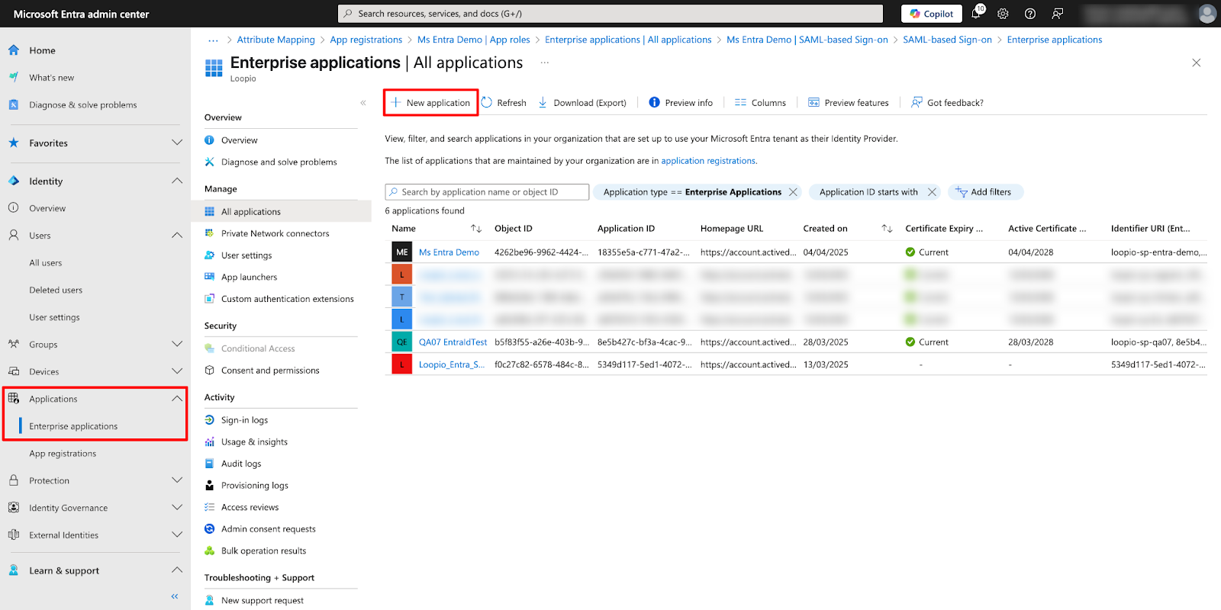This screenshot has height=610, width=1221.
Task: Open What's new in the sidebar
Action: click(51, 78)
